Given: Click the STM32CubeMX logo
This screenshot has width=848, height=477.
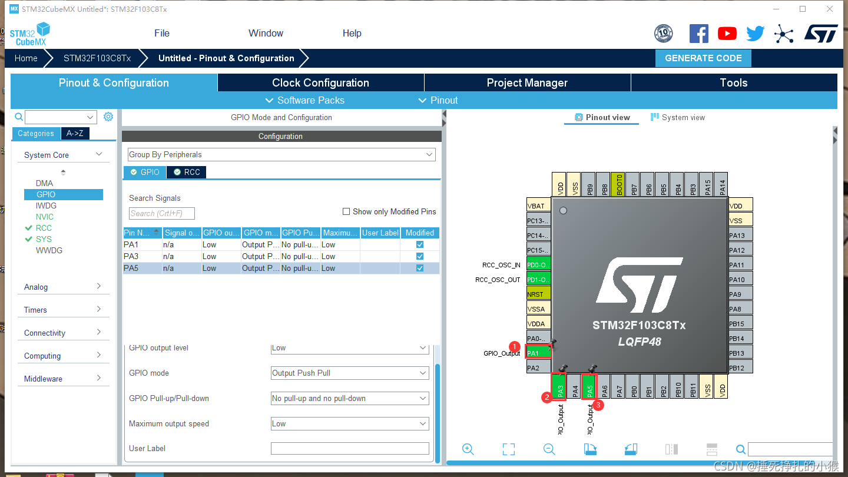Looking at the screenshot, I should click(x=29, y=34).
